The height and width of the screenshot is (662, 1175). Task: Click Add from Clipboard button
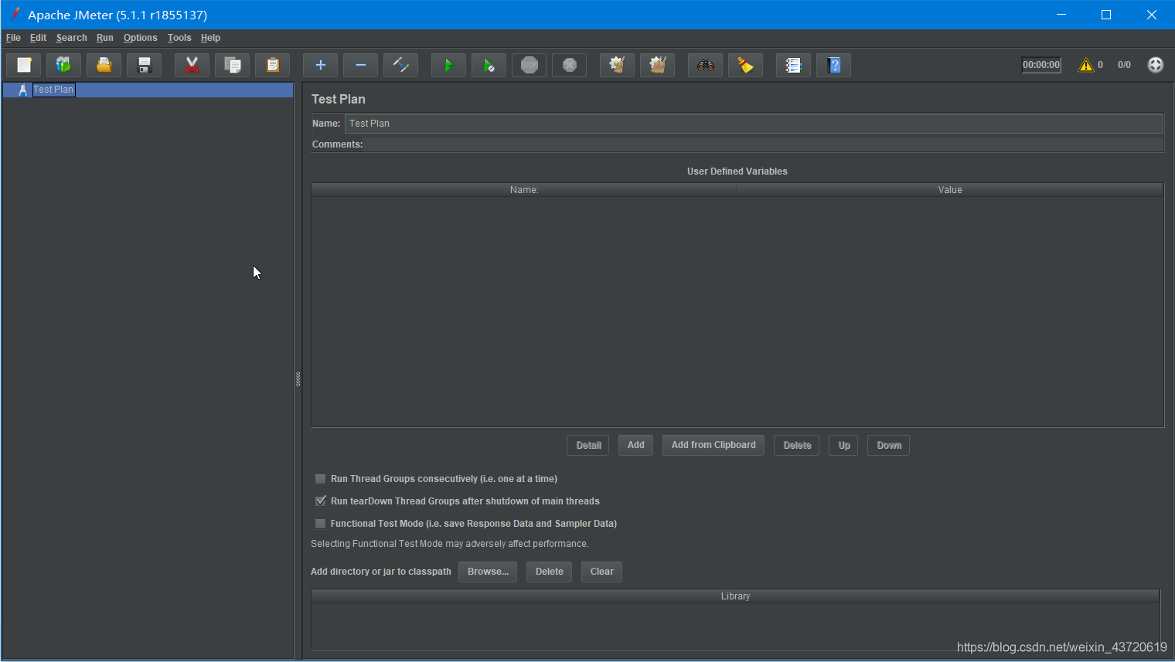[714, 445]
